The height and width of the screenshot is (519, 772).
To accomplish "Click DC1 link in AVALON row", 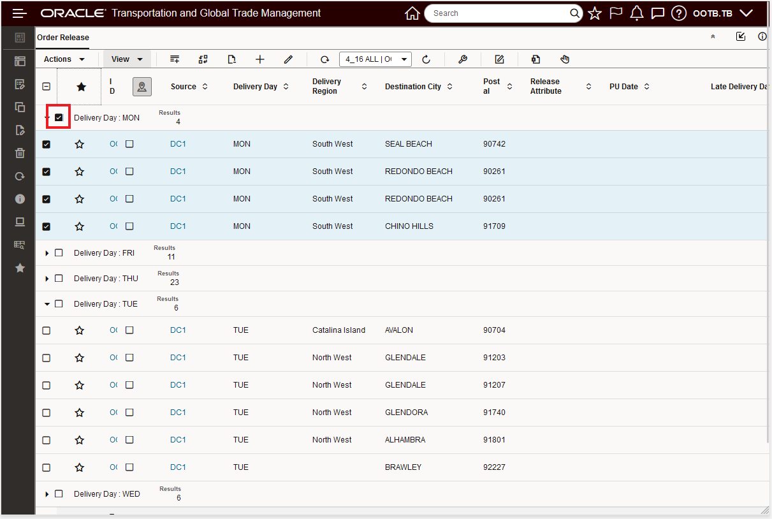I will click(178, 330).
